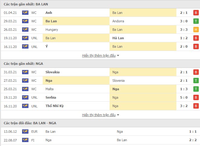This screenshot has width=200, height=146.
Task: Click world flag icon for 22.08.07 FI match
Action: tap(25, 140)
